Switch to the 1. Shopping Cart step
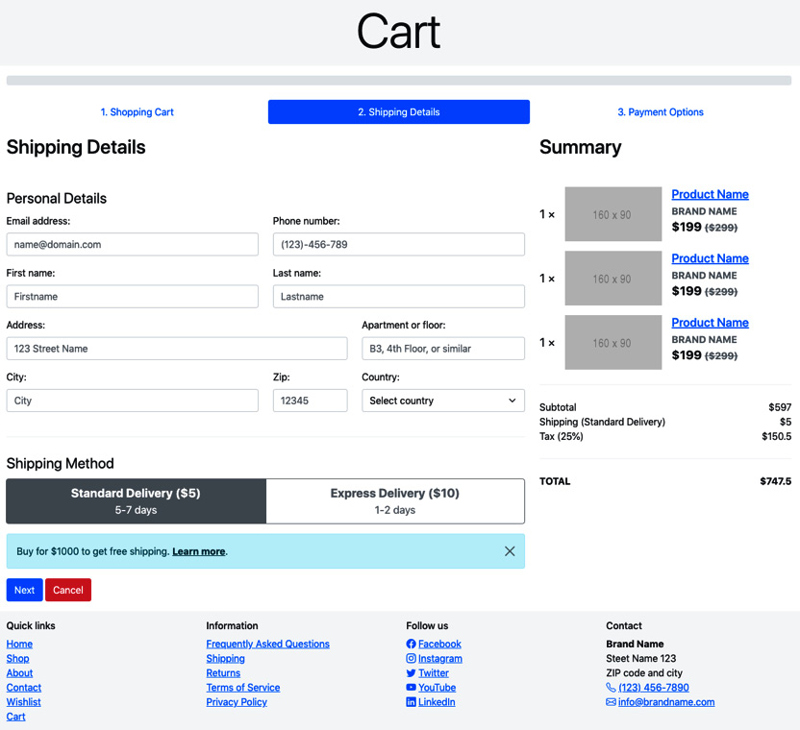This screenshot has height=730, width=800. coord(137,111)
